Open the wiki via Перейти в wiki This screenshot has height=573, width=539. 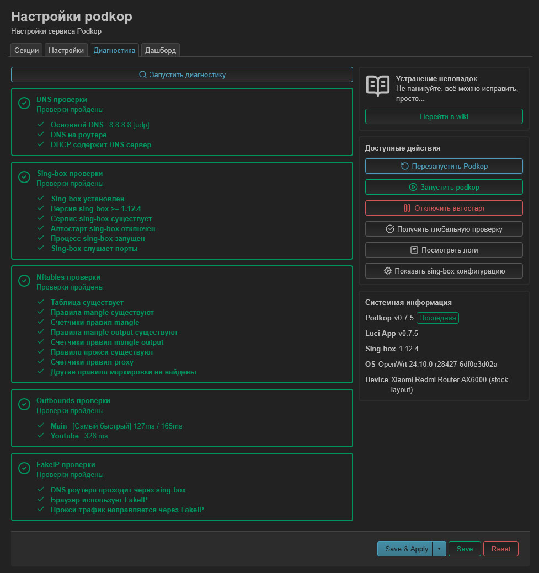[444, 116]
